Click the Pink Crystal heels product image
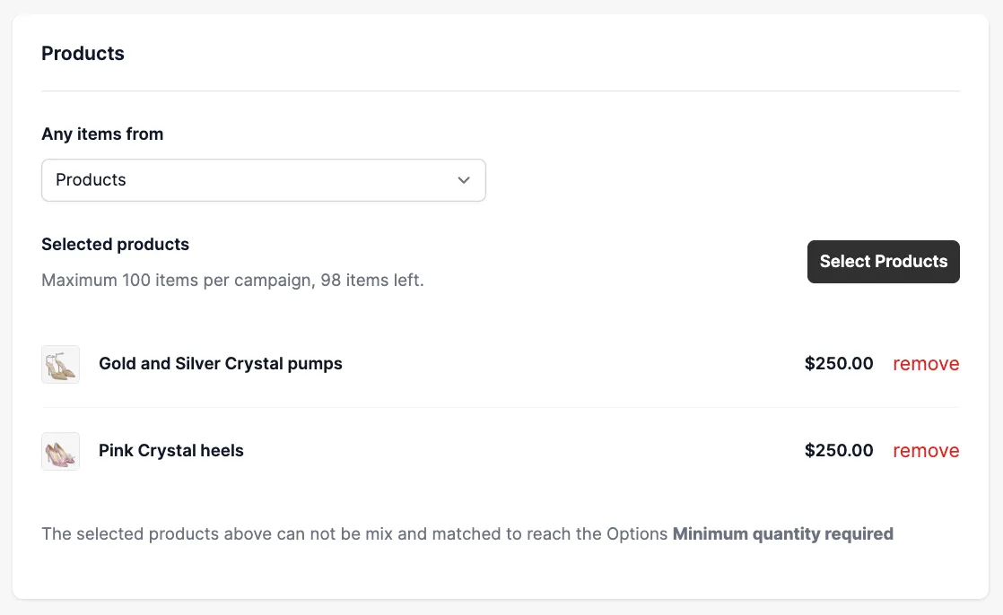The image size is (1003, 615). [61, 451]
